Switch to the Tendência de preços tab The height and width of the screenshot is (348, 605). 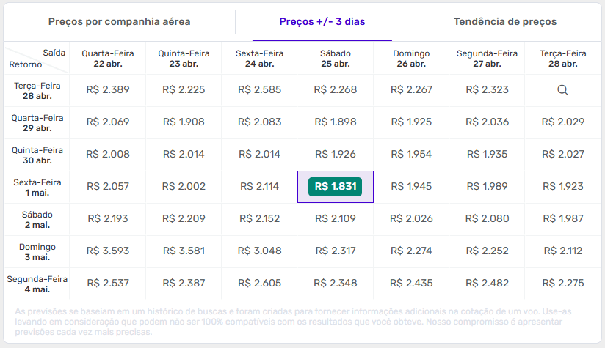pyautogui.click(x=505, y=21)
